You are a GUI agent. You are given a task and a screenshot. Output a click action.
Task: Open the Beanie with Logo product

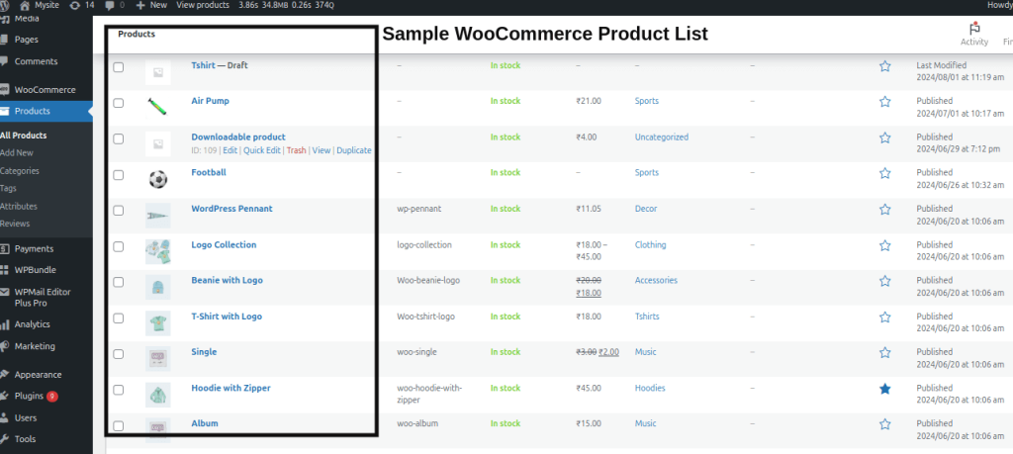coord(227,280)
